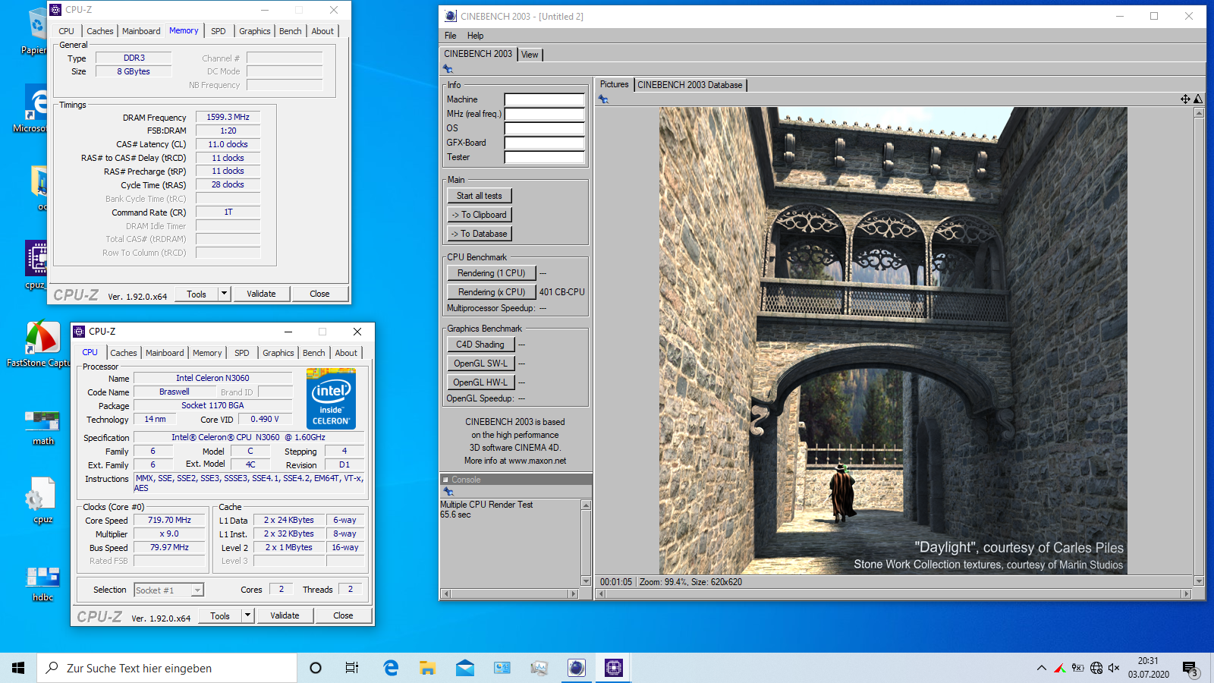The height and width of the screenshot is (683, 1214).
Task: Open the cpuz file icon on the desktop
Action: tap(42, 501)
